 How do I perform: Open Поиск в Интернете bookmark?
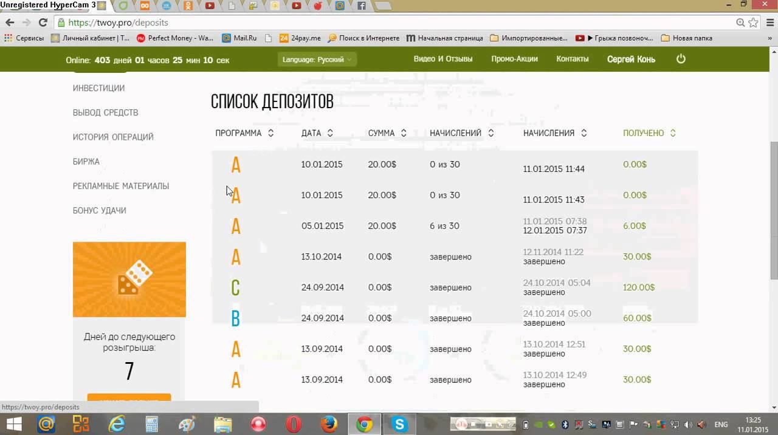tap(363, 38)
